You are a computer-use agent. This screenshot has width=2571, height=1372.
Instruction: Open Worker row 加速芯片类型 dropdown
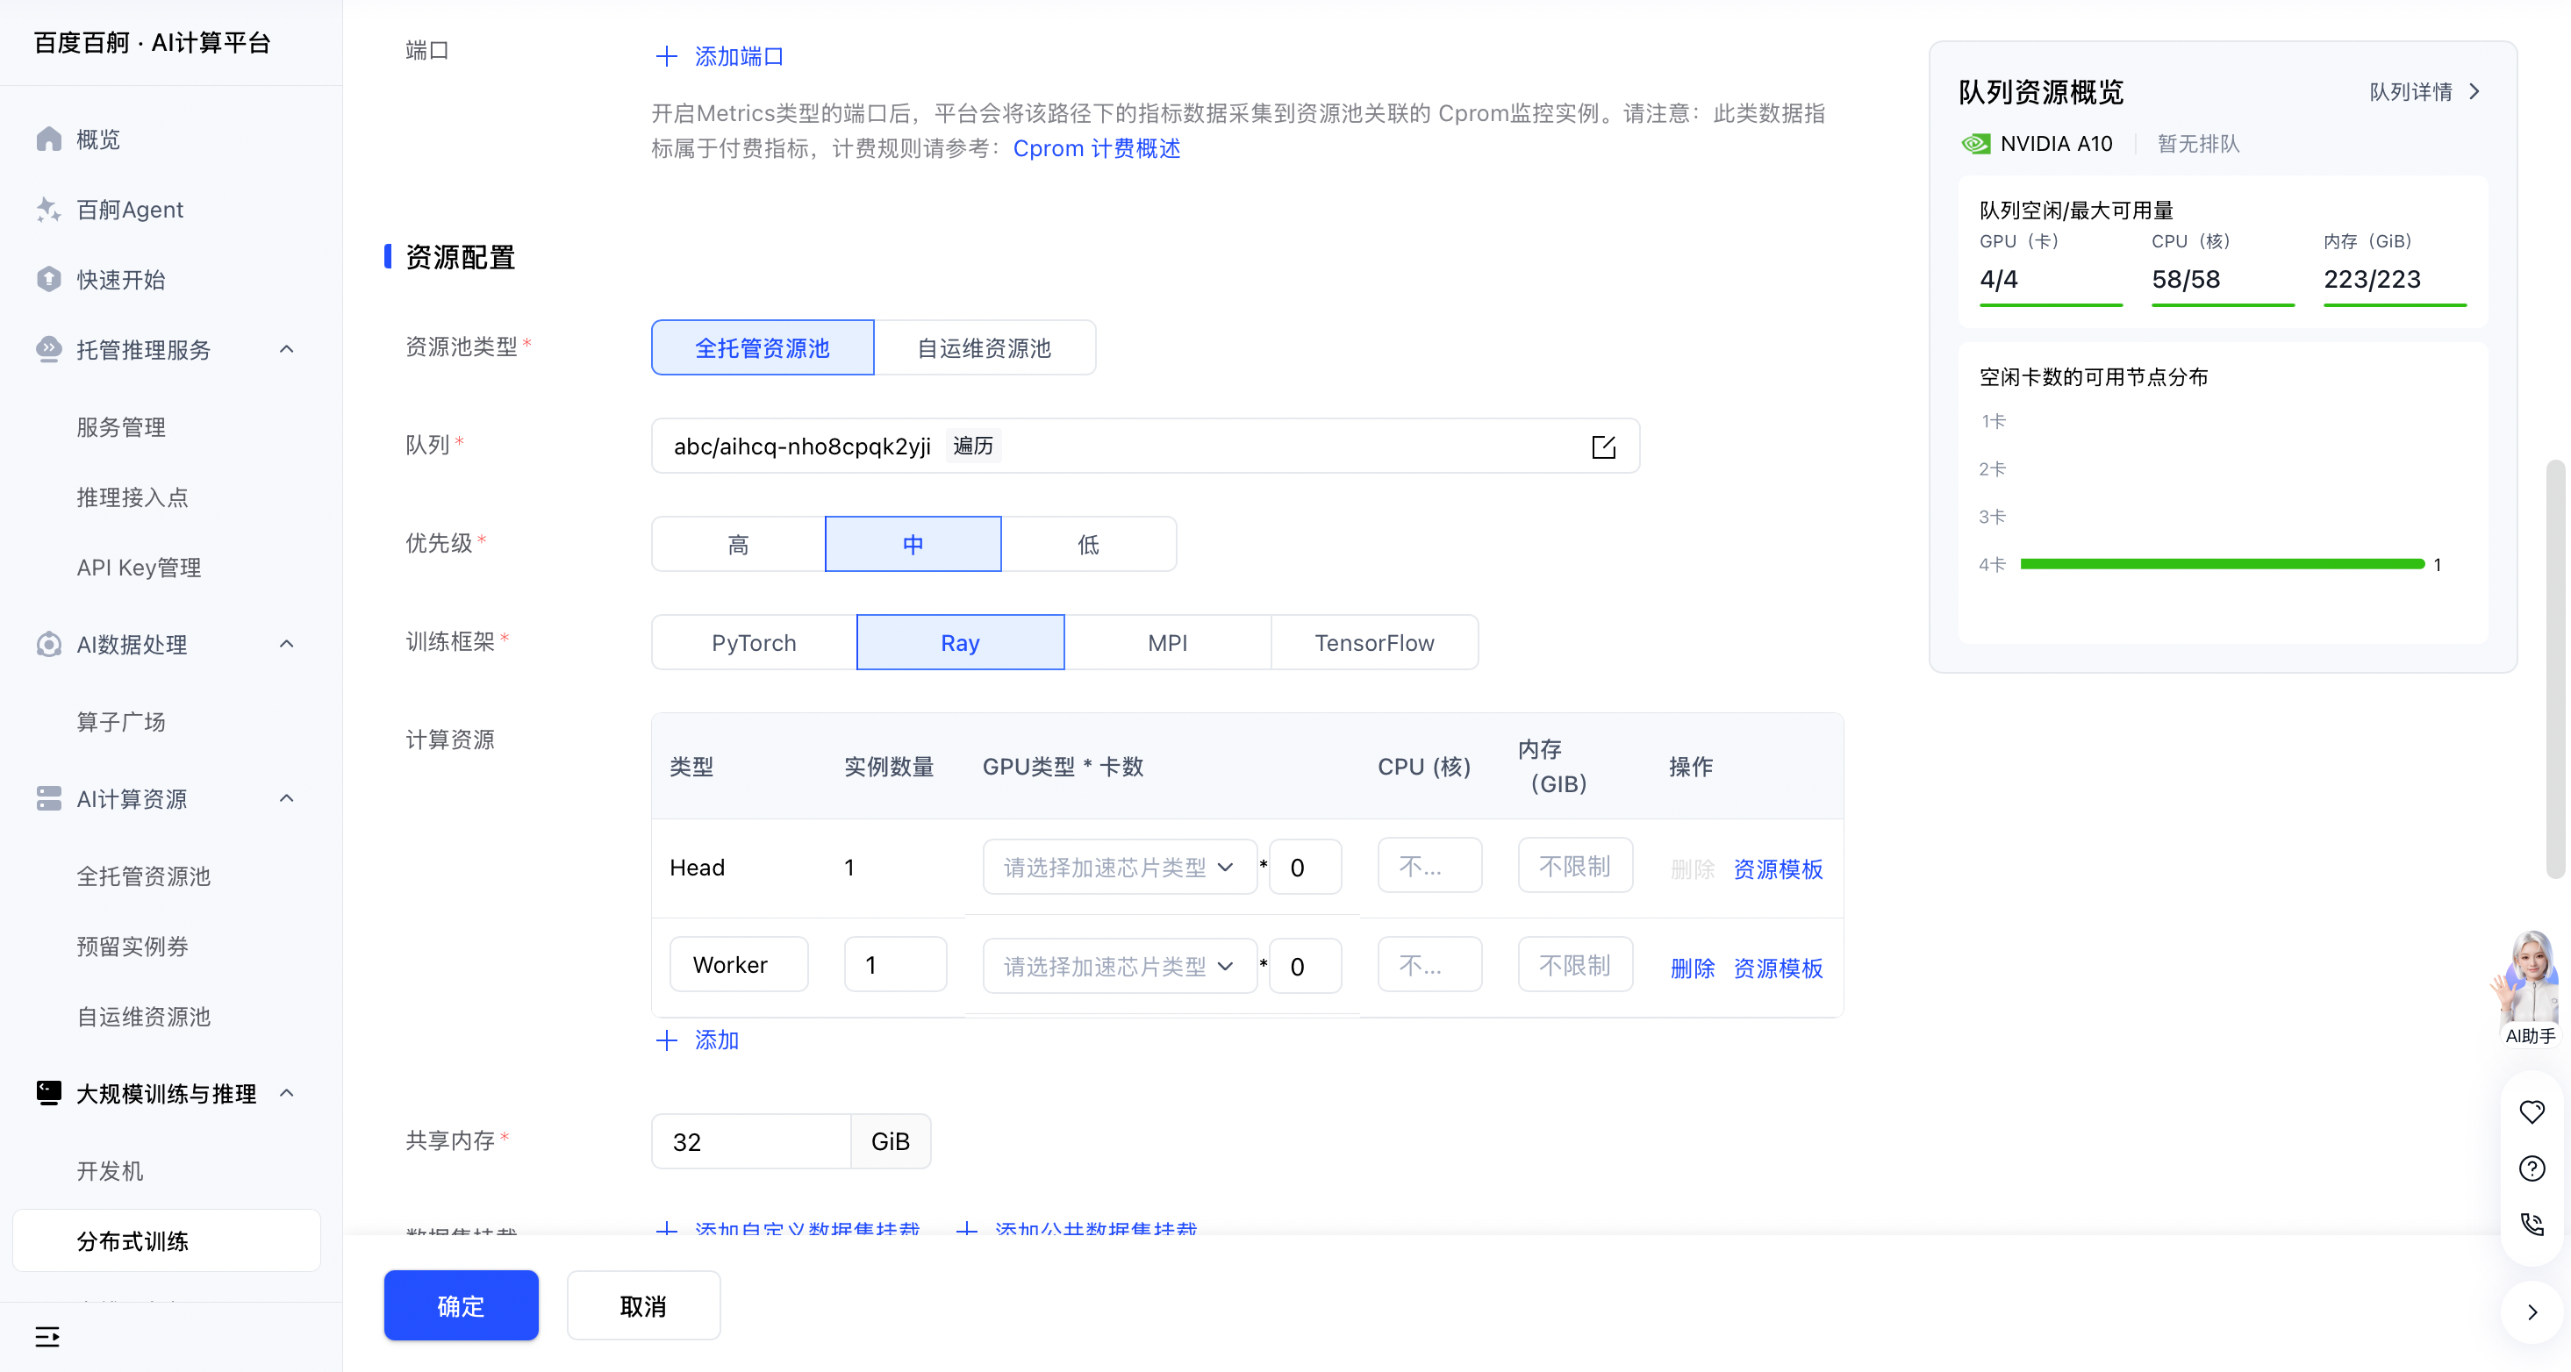1119,965
